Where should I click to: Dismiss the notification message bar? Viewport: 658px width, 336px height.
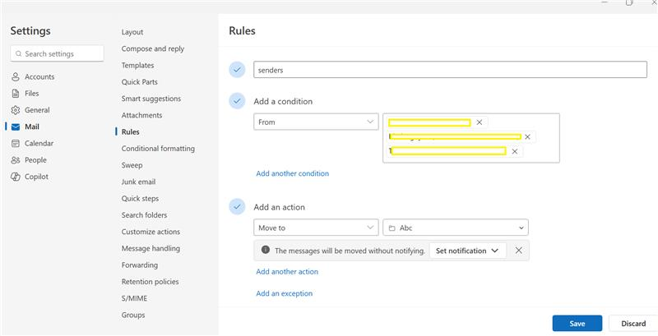(x=518, y=251)
